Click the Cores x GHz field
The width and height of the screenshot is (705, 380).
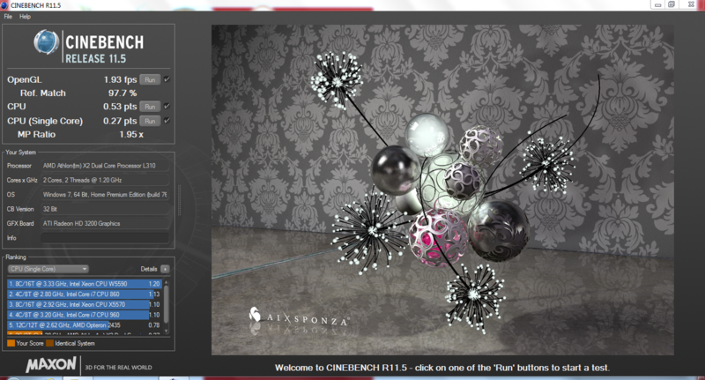[x=105, y=180]
